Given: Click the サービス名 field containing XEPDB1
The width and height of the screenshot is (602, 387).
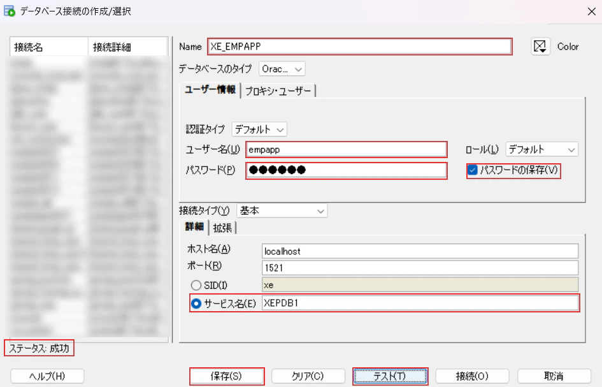Looking at the screenshot, I should click(420, 303).
